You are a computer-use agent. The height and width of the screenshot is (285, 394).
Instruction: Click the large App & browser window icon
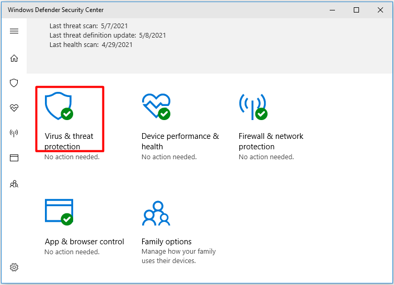tap(59, 212)
